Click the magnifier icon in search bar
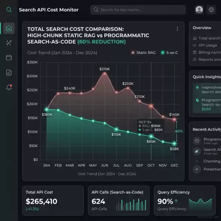Viewport: 221px width, 221px height. pos(96,10)
